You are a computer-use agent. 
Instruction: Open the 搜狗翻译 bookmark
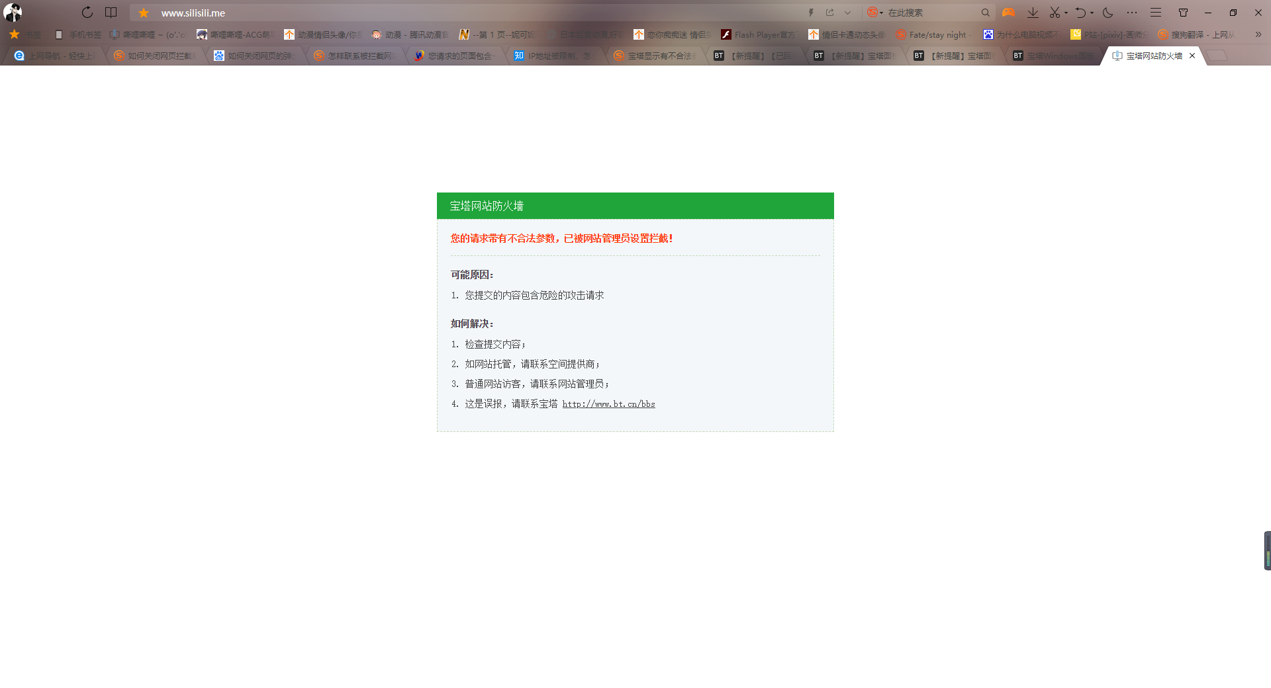(1197, 34)
